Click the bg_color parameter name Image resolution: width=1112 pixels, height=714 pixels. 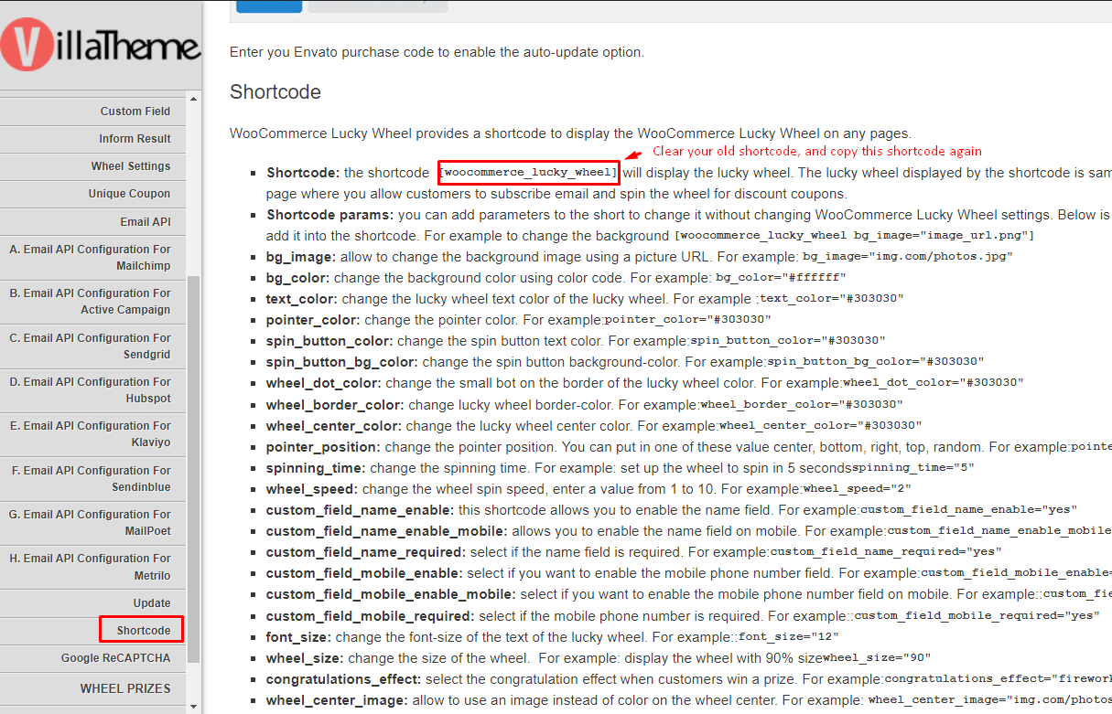(298, 277)
